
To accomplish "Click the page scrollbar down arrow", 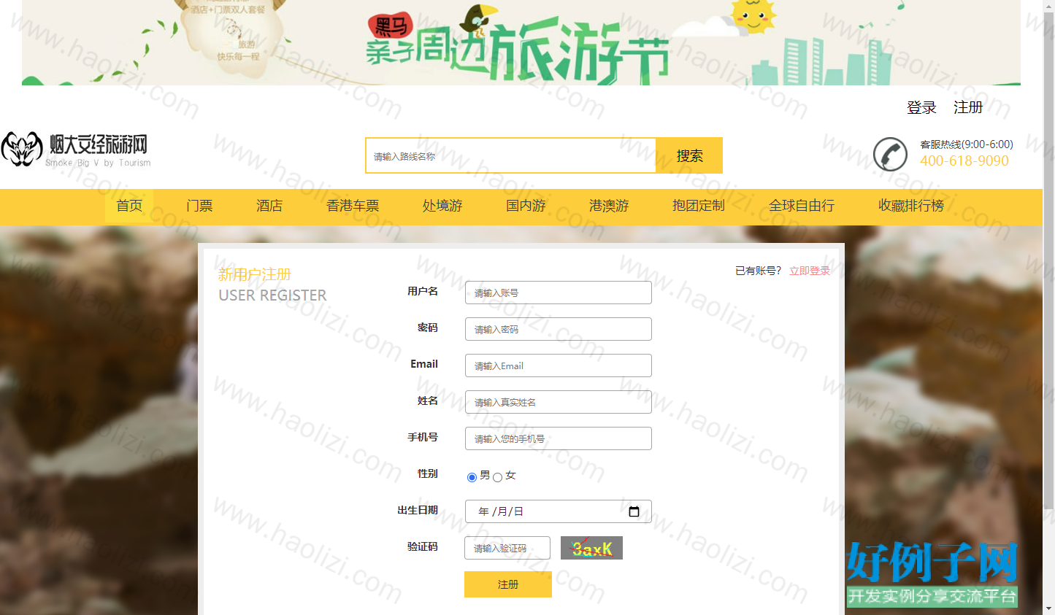I will [1049, 608].
